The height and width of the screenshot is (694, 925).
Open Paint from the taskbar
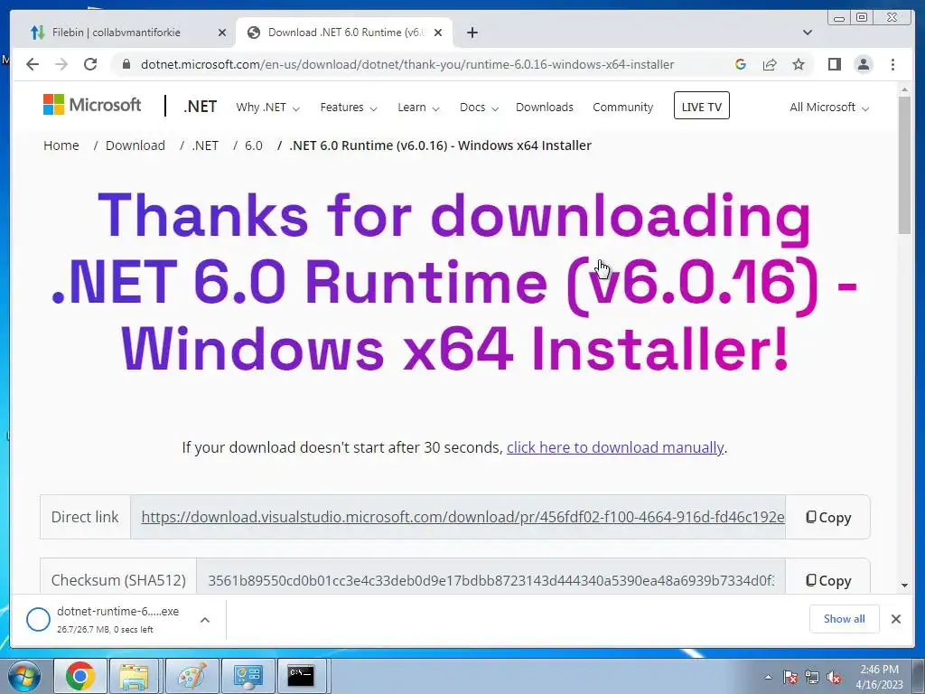[x=192, y=676]
